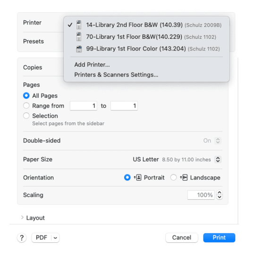Decrease scaling with the down stepper arrow
Viewport: 255px width, 255px height.
220,197
